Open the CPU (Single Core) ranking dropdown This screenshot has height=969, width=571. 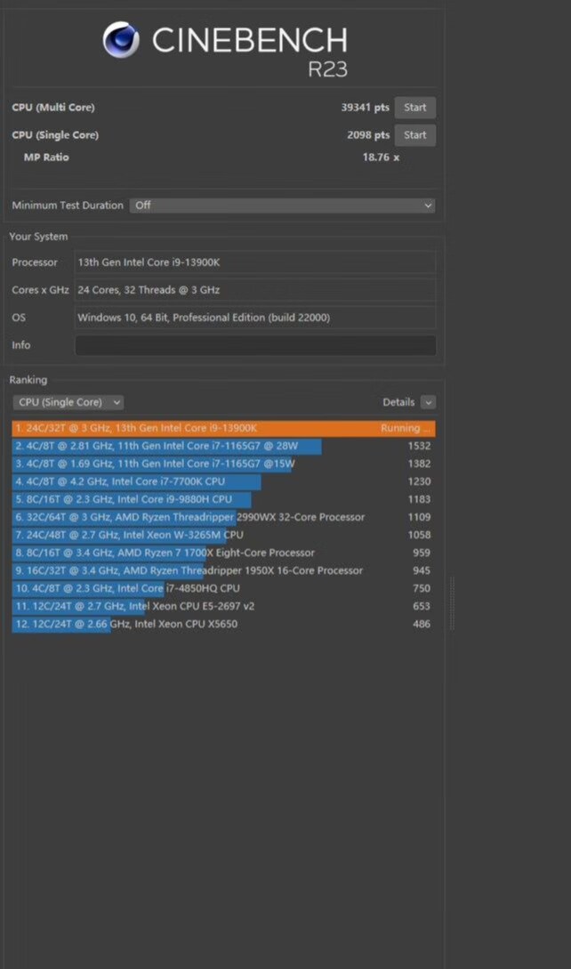click(68, 402)
